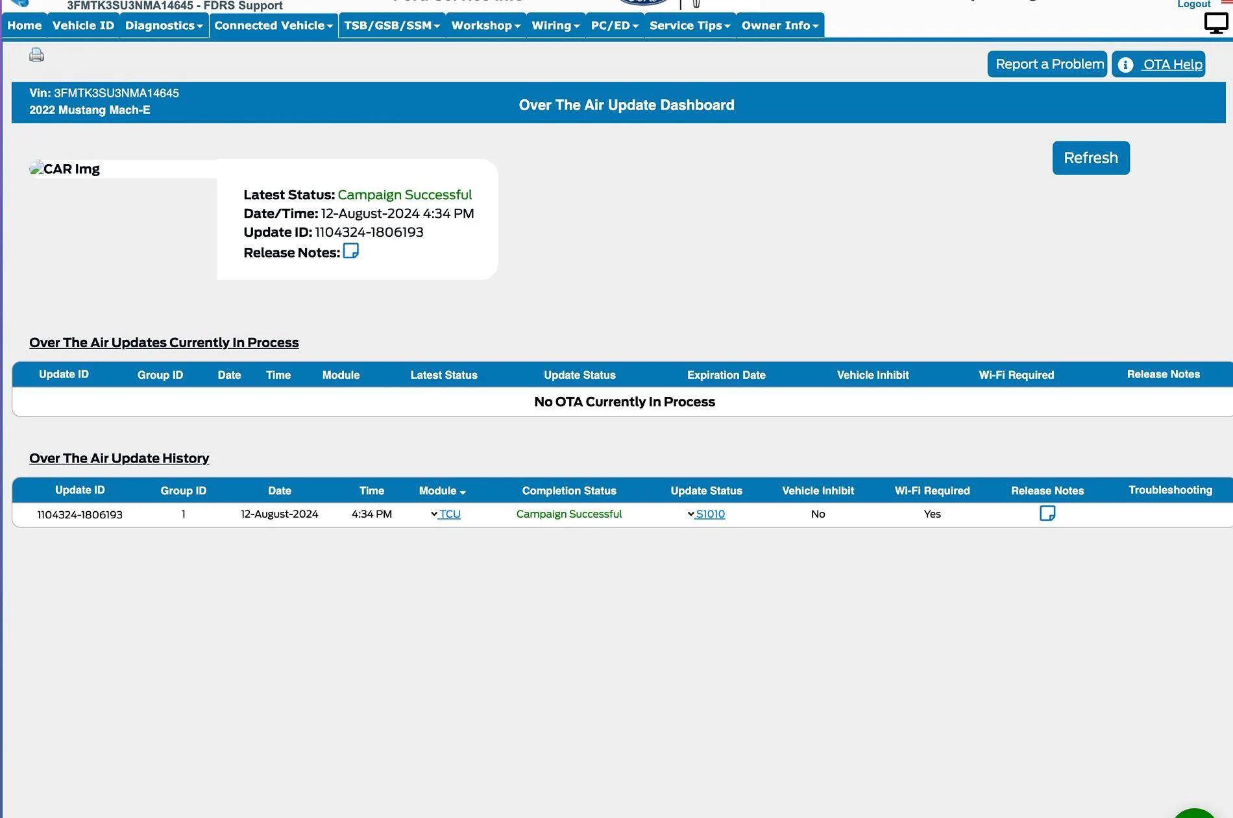1233x818 pixels.
Task: Click the 4:34 PM time cell
Action: pyautogui.click(x=372, y=514)
